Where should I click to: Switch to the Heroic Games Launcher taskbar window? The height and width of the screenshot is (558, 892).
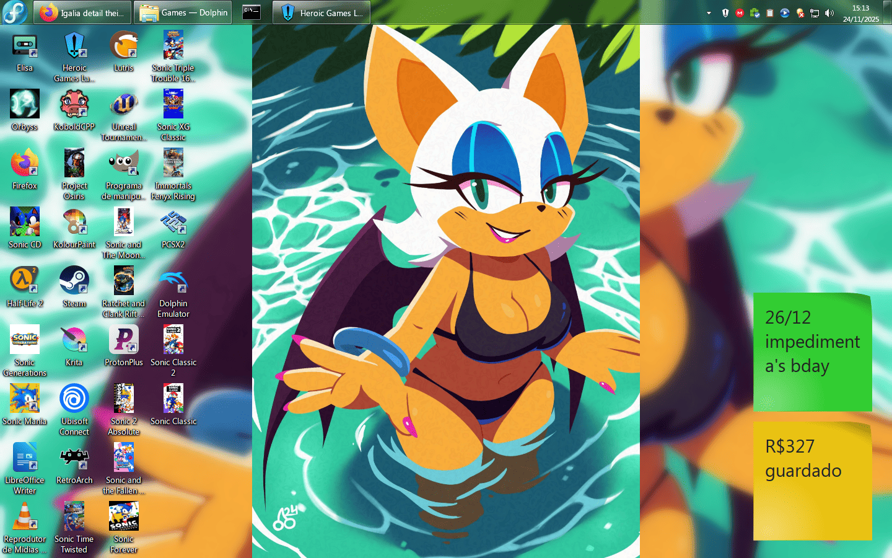point(321,12)
